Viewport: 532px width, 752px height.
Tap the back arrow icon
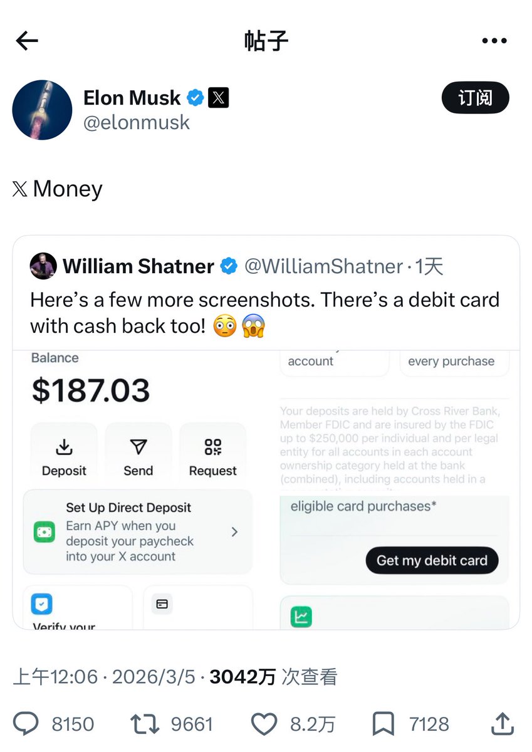click(x=27, y=41)
